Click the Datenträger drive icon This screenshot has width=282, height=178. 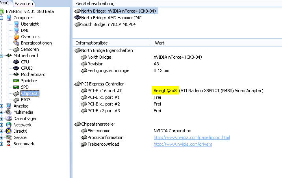[8, 119]
